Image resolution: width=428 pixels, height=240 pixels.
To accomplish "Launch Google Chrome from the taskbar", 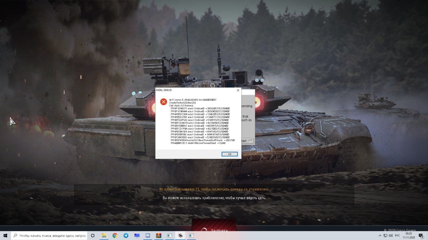I will pyautogui.click(x=115, y=235).
